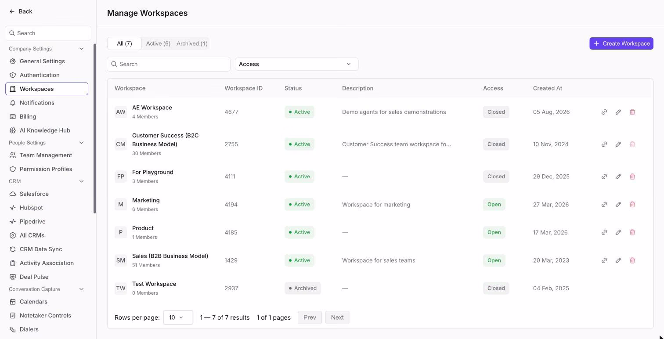
Task: Click the Prev pagination button
Action: (x=310, y=317)
